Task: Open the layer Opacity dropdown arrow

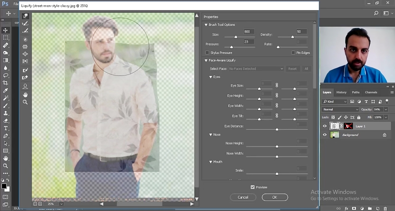Action: pyautogui.click(x=386, y=110)
